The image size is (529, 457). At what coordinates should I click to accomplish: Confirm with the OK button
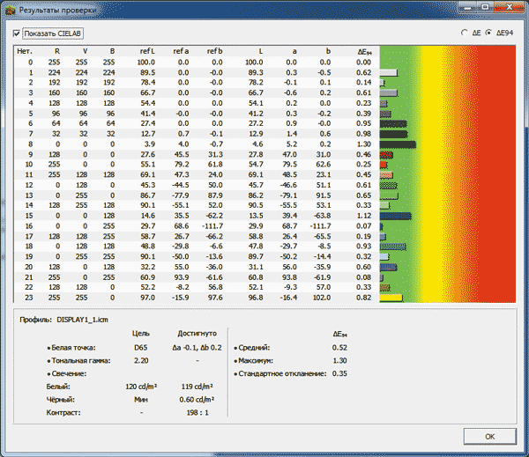[x=490, y=437]
